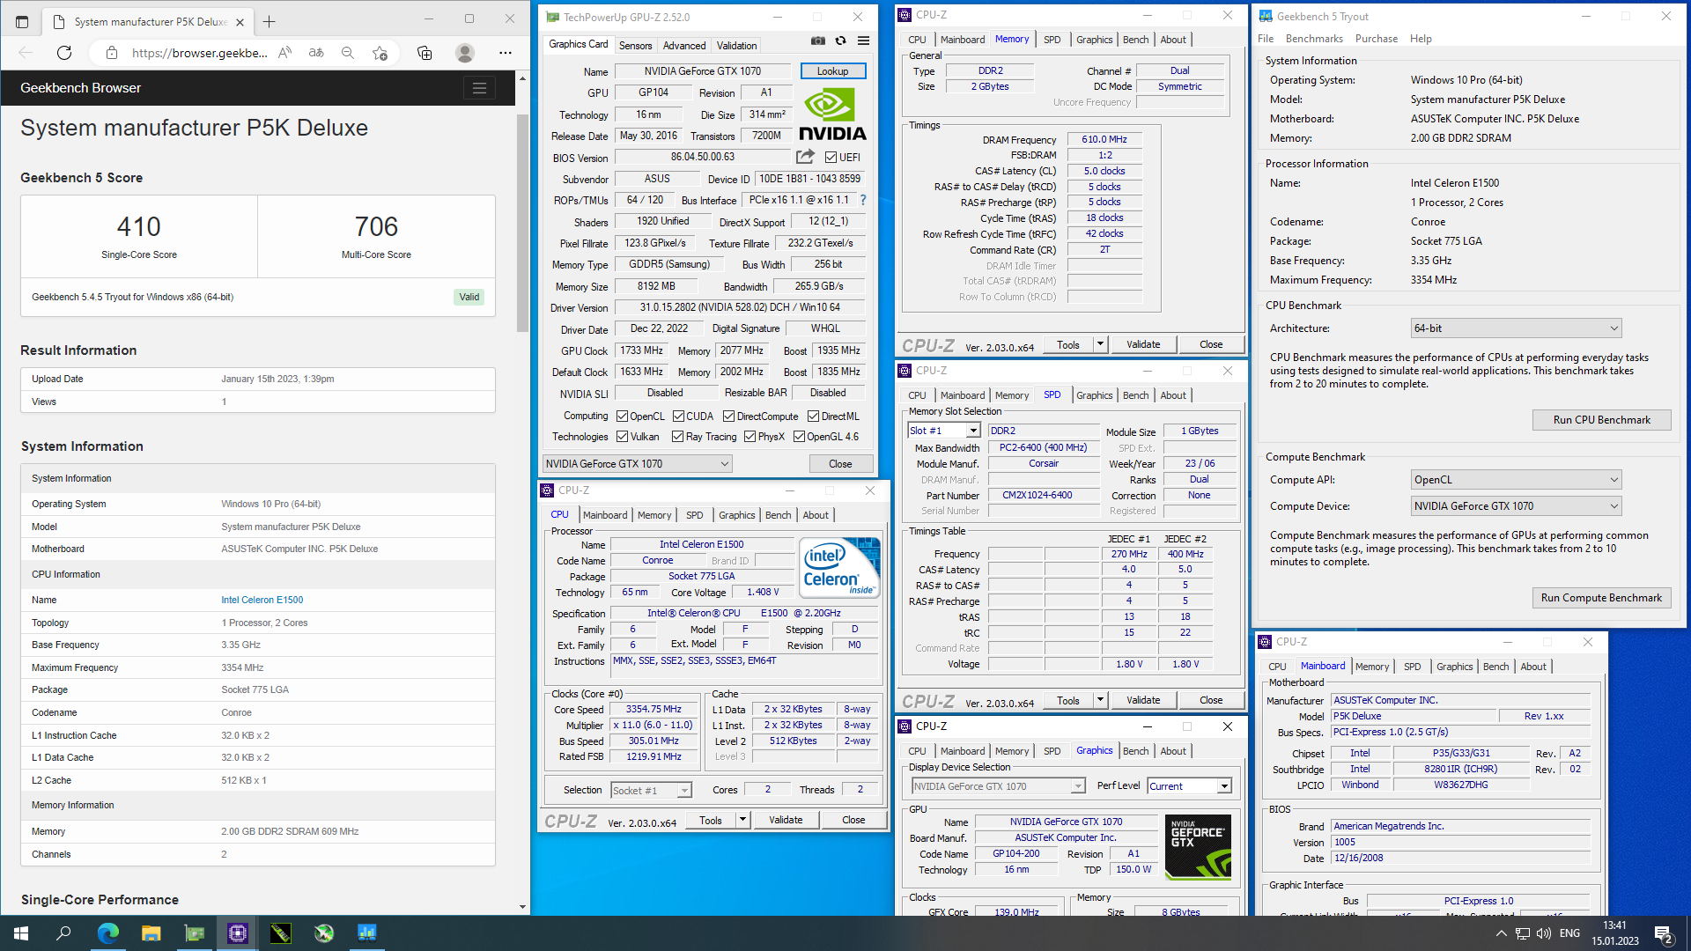Open the GPU-Z hamburger menu
The width and height of the screenshot is (1691, 951).
[x=864, y=41]
